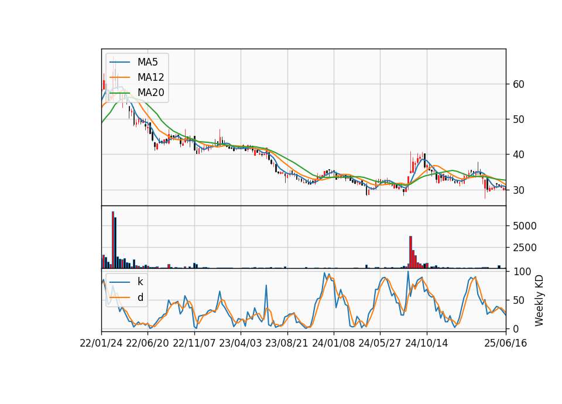Click the Weekly KD axis title
The width and height of the screenshot is (562, 404).
click(x=539, y=300)
